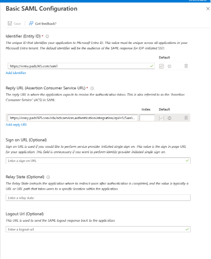This screenshot has width=211, height=259.
Task: Click the Save button label
Action: (17, 23)
